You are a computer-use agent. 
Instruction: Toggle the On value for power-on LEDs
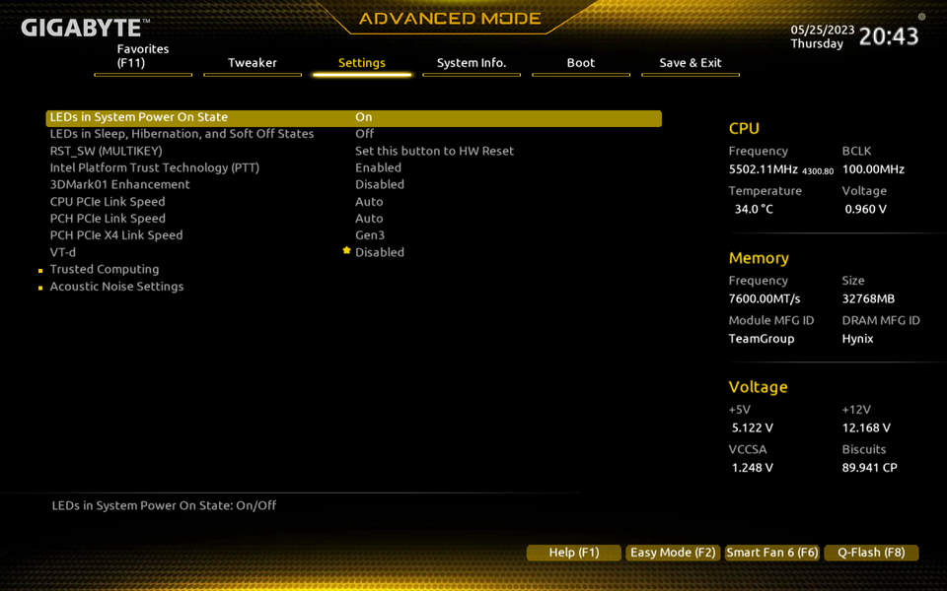pyautogui.click(x=364, y=117)
